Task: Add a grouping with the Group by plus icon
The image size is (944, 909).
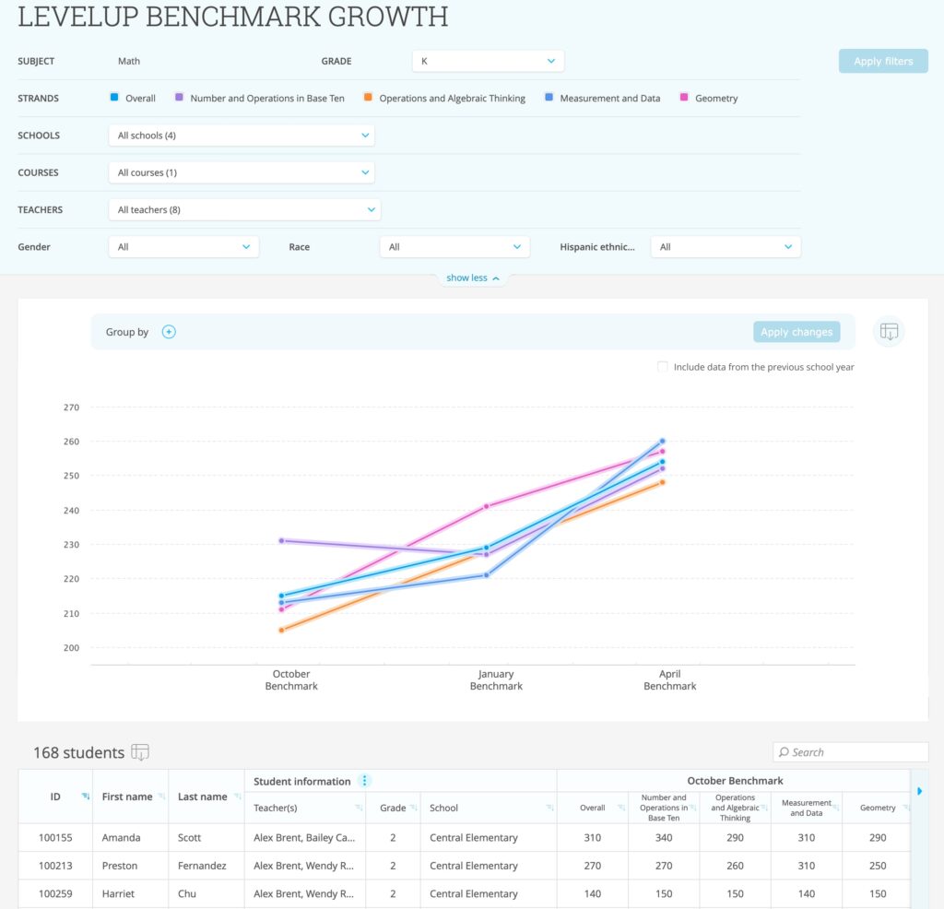Action: click(169, 332)
